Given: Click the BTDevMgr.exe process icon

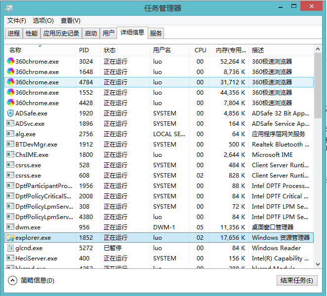Looking at the screenshot, I should [10, 144].
